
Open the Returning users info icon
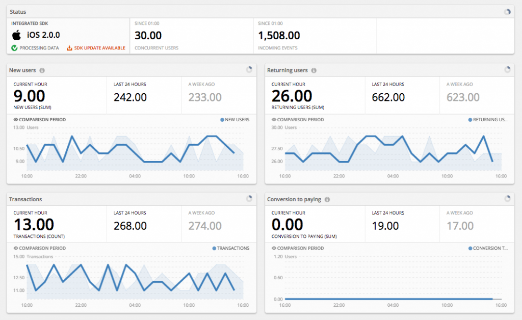(314, 70)
